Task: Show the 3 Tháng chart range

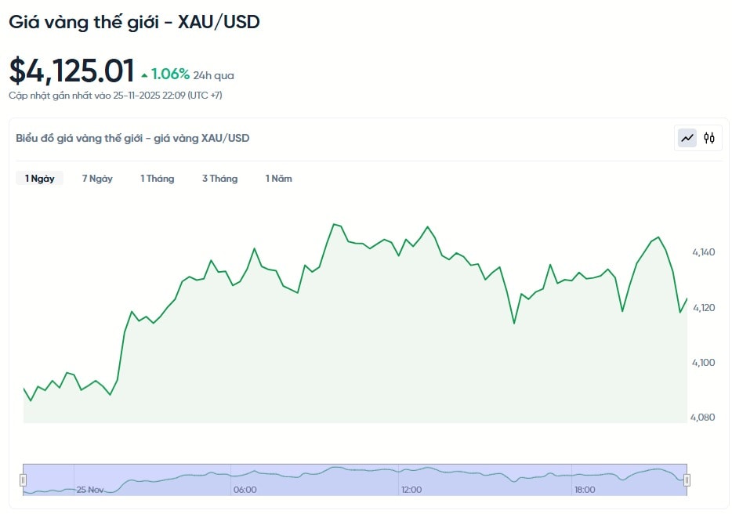Action: point(219,179)
